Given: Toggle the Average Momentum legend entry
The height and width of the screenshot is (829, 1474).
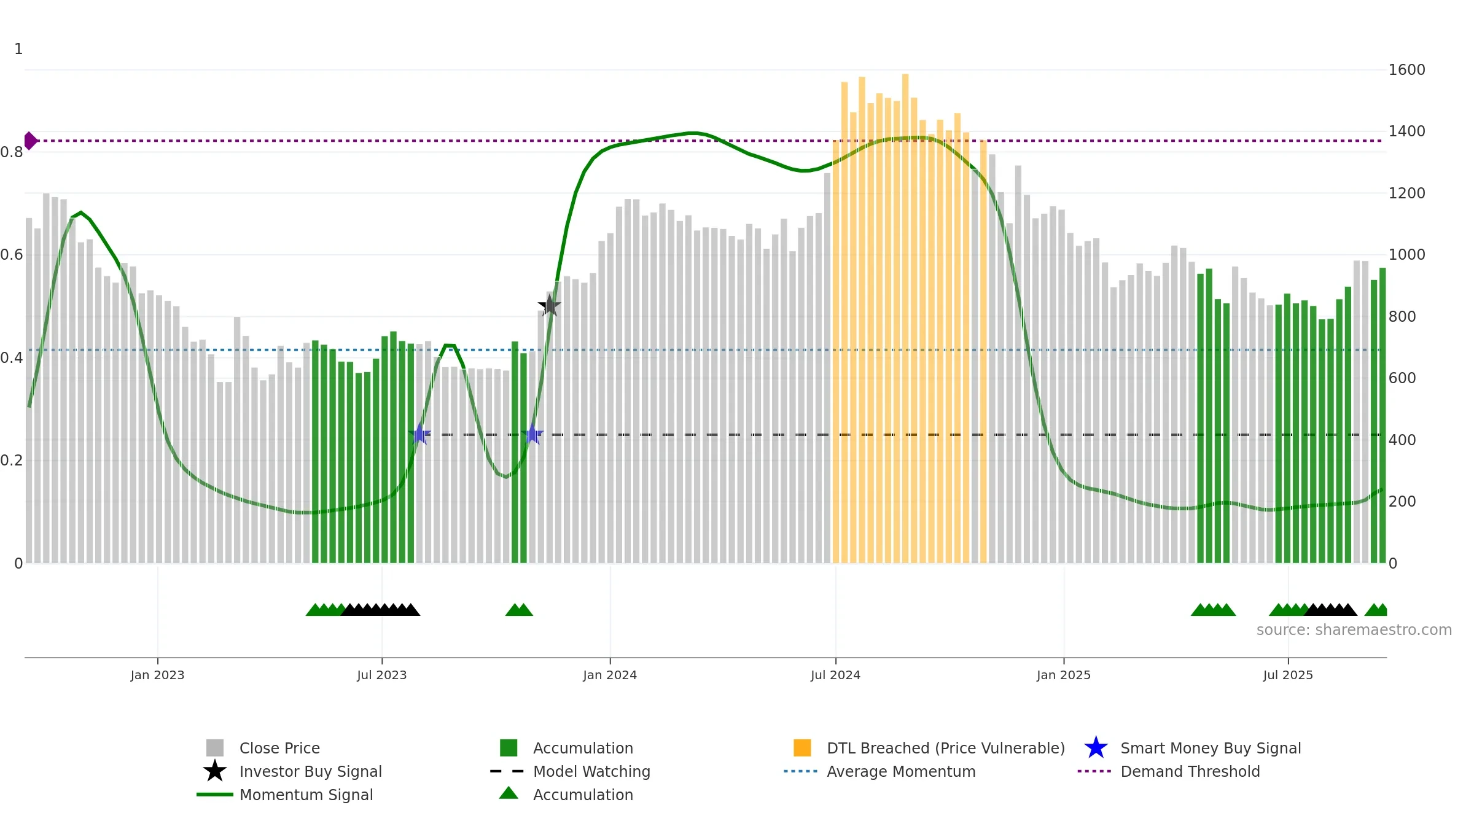Looking at the screenshot, I should 879,771.
